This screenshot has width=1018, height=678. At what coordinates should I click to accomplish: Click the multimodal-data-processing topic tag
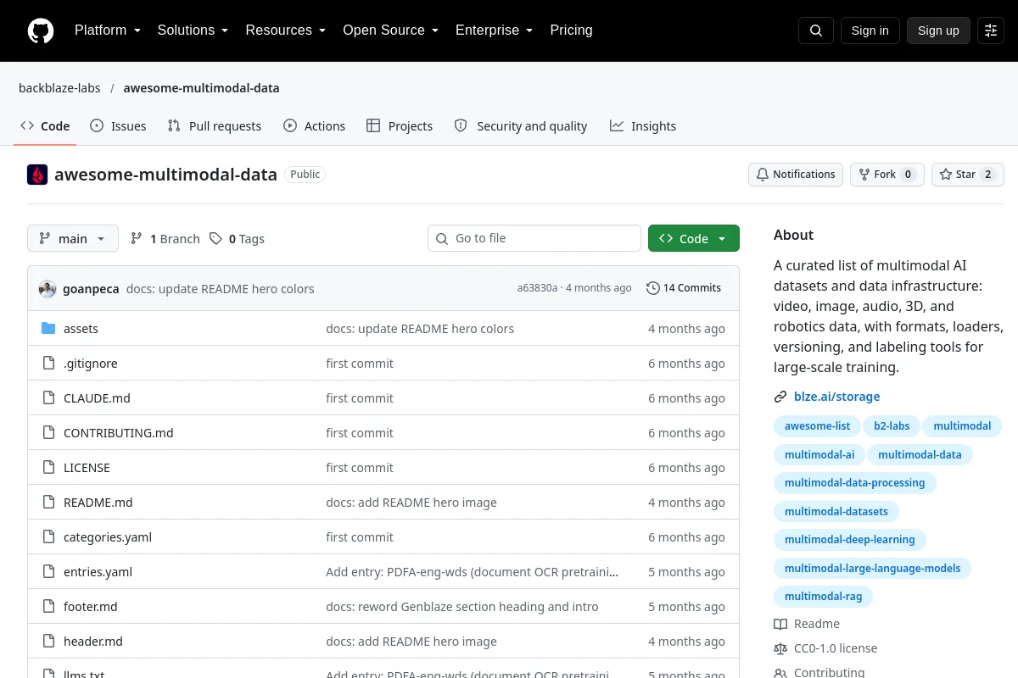click(855, 483)
